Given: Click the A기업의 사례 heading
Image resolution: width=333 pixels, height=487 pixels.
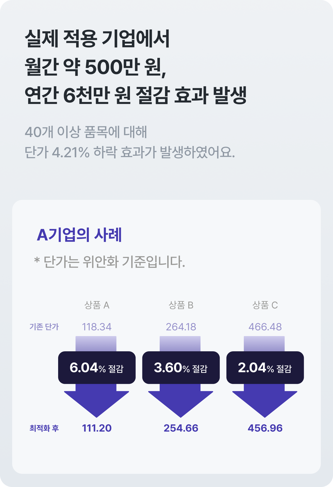Looking at the screenshot, I should point(79,235).
